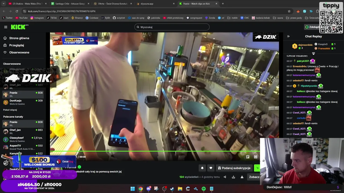Click the green KICK logo
Viewport: 344px width, 193px height.
(x=19, y=27)
